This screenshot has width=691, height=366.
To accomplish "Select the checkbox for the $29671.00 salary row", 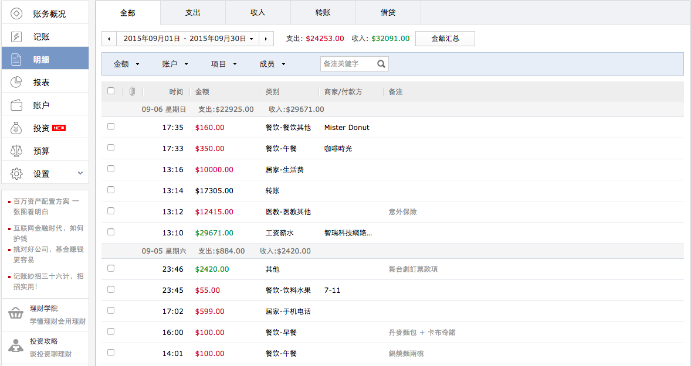I will [111, 232].
